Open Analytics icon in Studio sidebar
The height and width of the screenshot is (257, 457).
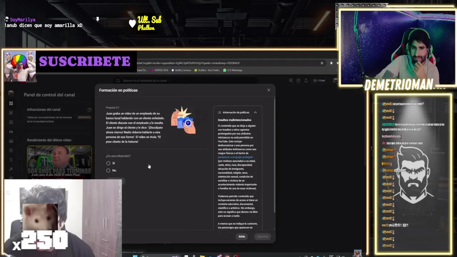(11, 122)
